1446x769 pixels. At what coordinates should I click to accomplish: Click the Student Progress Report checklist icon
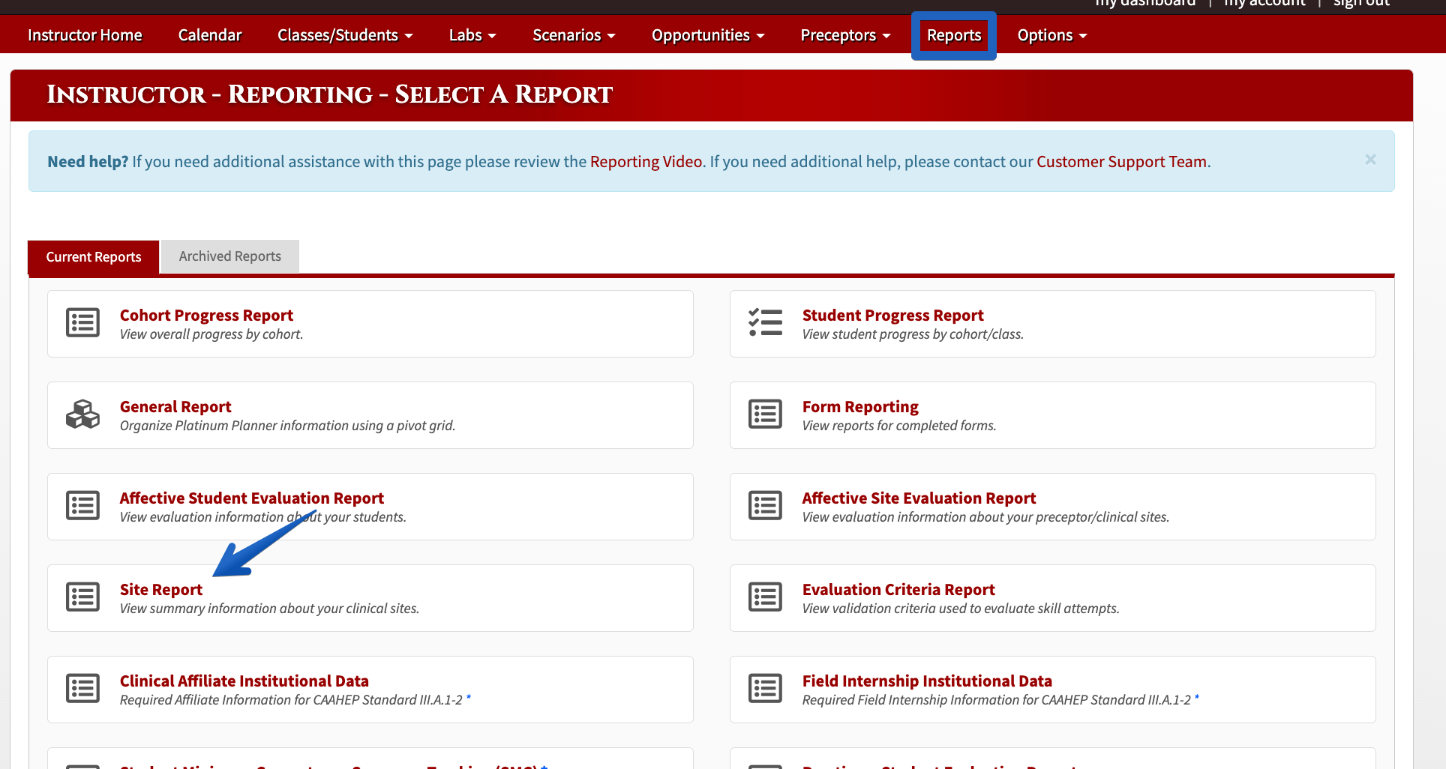pos(765,322)
